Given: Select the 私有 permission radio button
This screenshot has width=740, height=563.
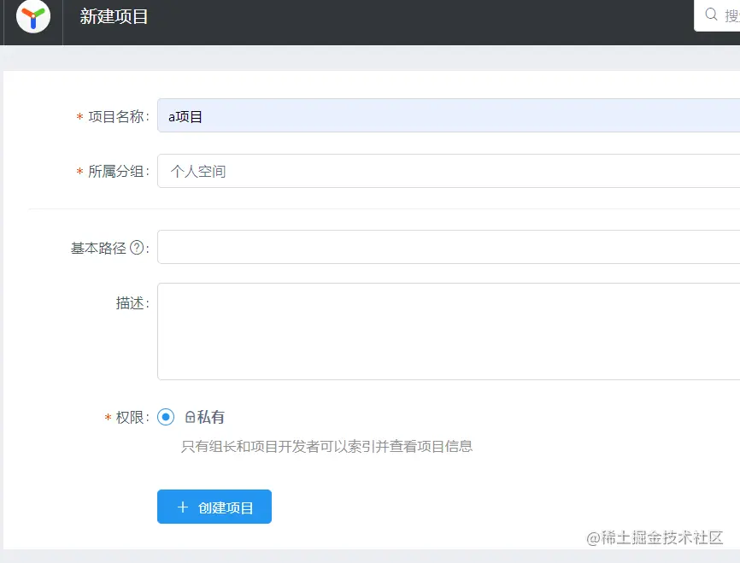Looking at the screenshot, I should tap(166, 417).
